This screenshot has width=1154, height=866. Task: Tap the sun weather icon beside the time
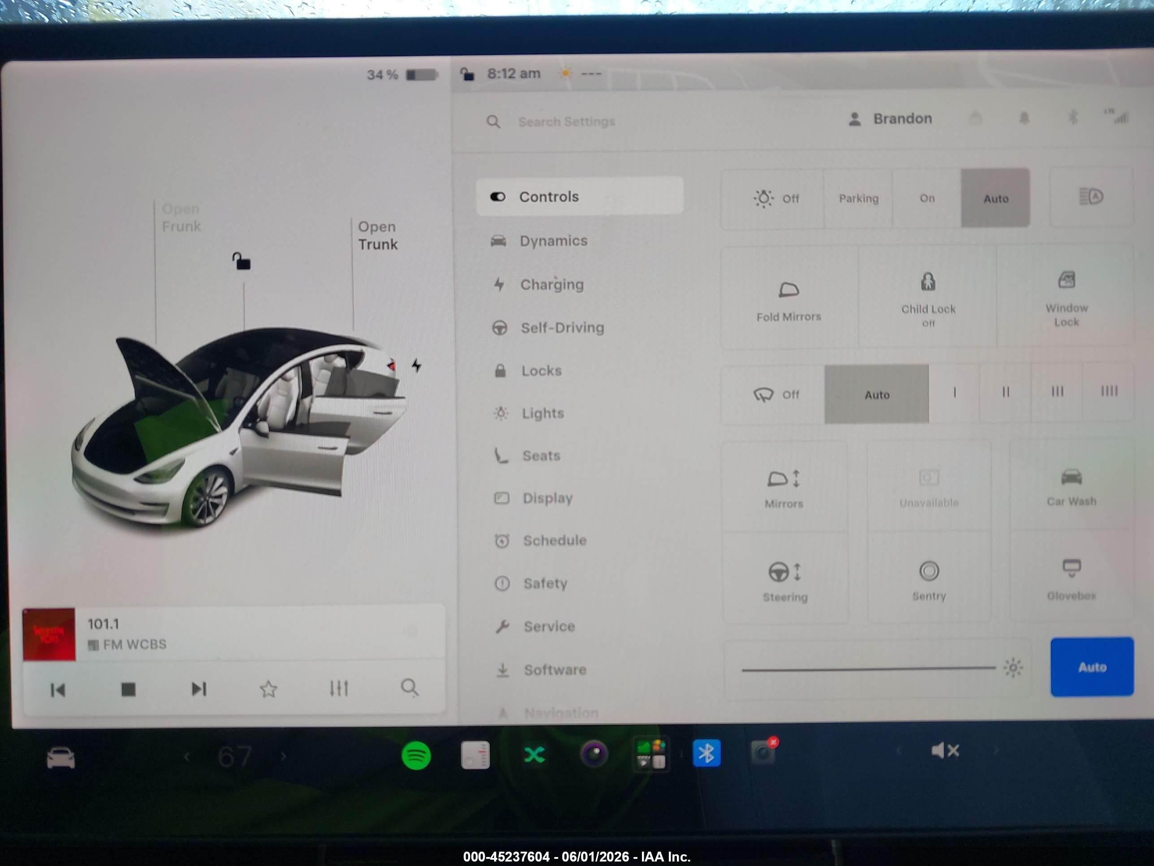point(565,74)
